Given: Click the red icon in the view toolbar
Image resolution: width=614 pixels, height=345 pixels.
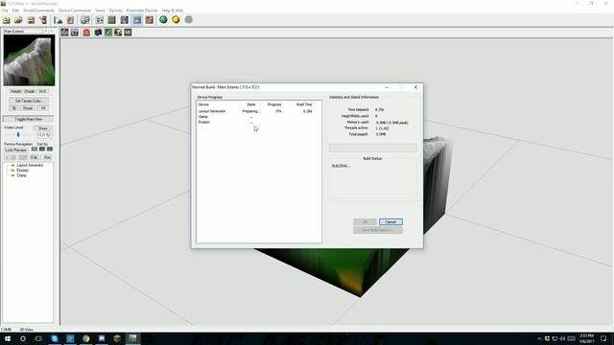Looking at the screenshot, I should pos(86,33).
